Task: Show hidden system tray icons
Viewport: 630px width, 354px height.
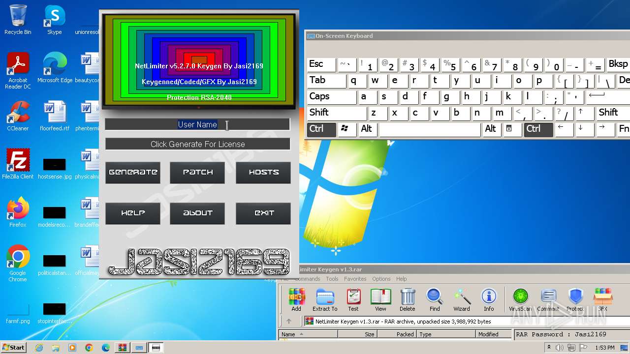Action: click(x=549, y=348)
